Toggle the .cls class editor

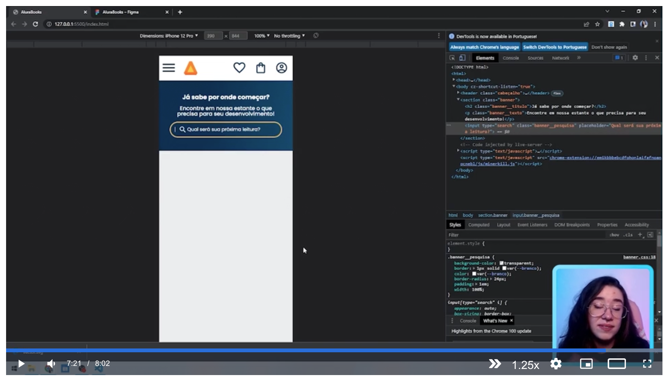coord(628,235)
